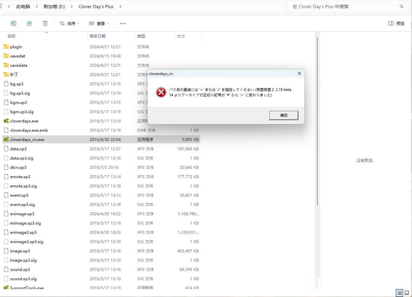The image size is (412, 297).
Task: Select the data.xp3 file icon
Action: coord(6,148)
